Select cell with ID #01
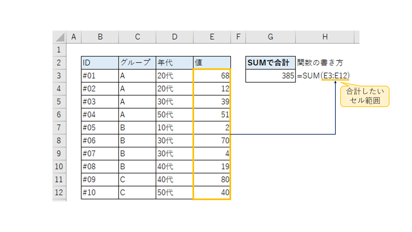The height and width of the screenshot is (232, 412). pyautogui.click(x=100, y=76)
